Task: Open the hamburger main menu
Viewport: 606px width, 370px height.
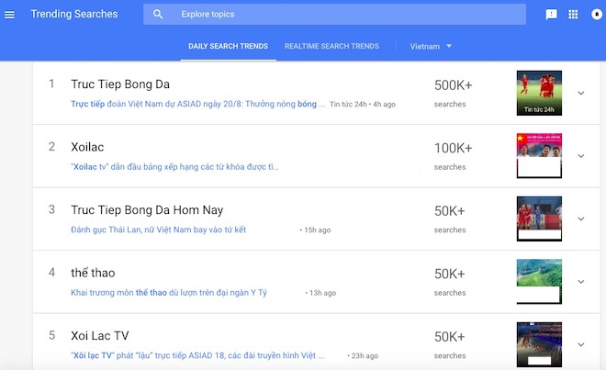Action: [x=10, y=15]
